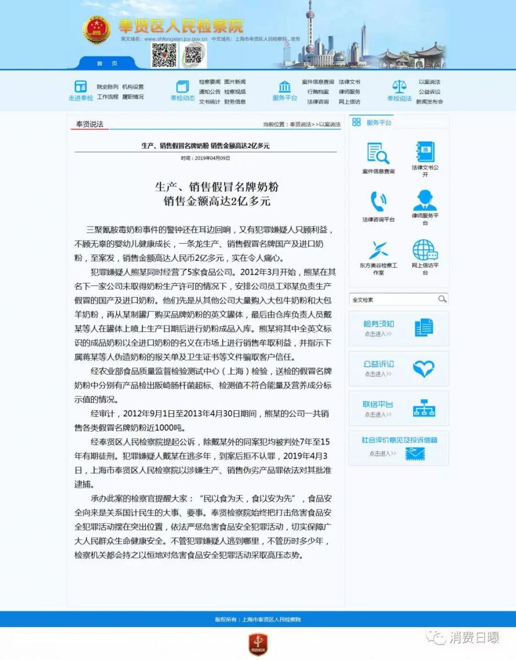The width and height of the screenshot is (516, 660).
Task: Open the 以案说法 menu link
Action: [429, 82]
